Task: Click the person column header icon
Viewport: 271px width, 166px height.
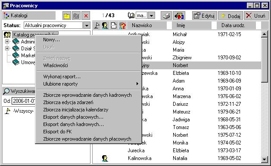Action: click(x=105, y=25)
